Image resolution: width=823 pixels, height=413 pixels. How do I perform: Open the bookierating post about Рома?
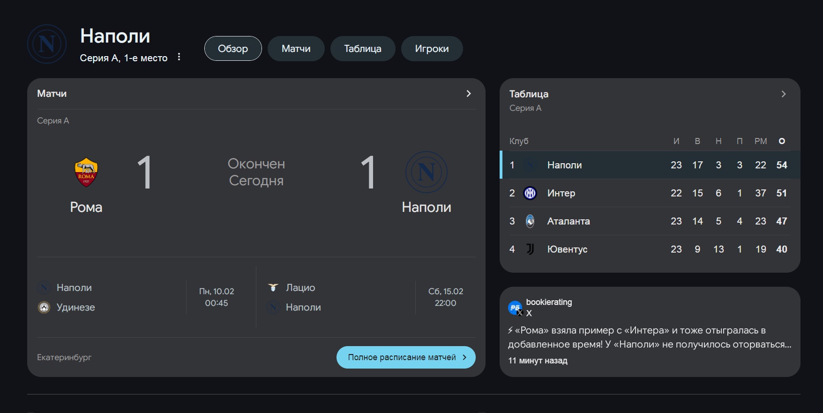pyautogui.click(x=650, y=337)
